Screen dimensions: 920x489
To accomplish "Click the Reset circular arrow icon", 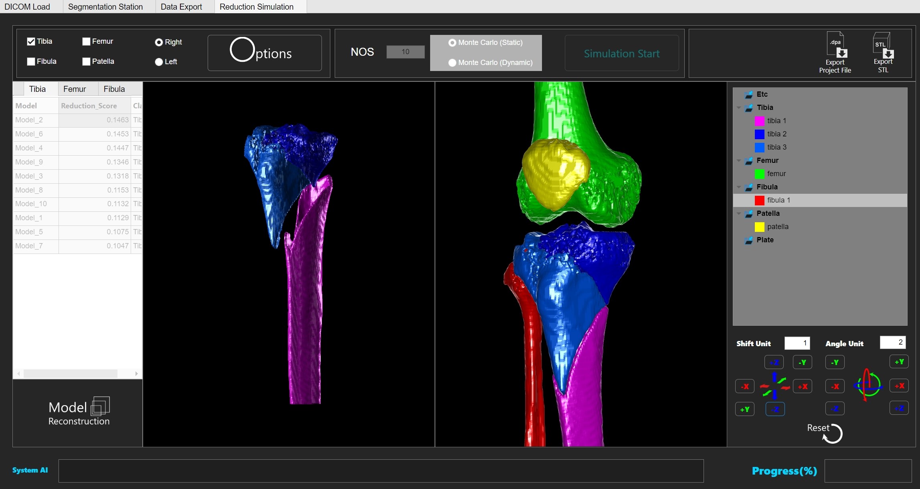I will [x=833, y=433].
